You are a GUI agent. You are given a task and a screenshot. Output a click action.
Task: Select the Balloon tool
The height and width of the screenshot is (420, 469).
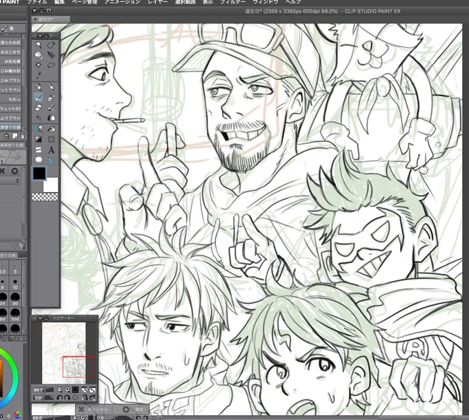pyautogui.click(x=39, y=160)
